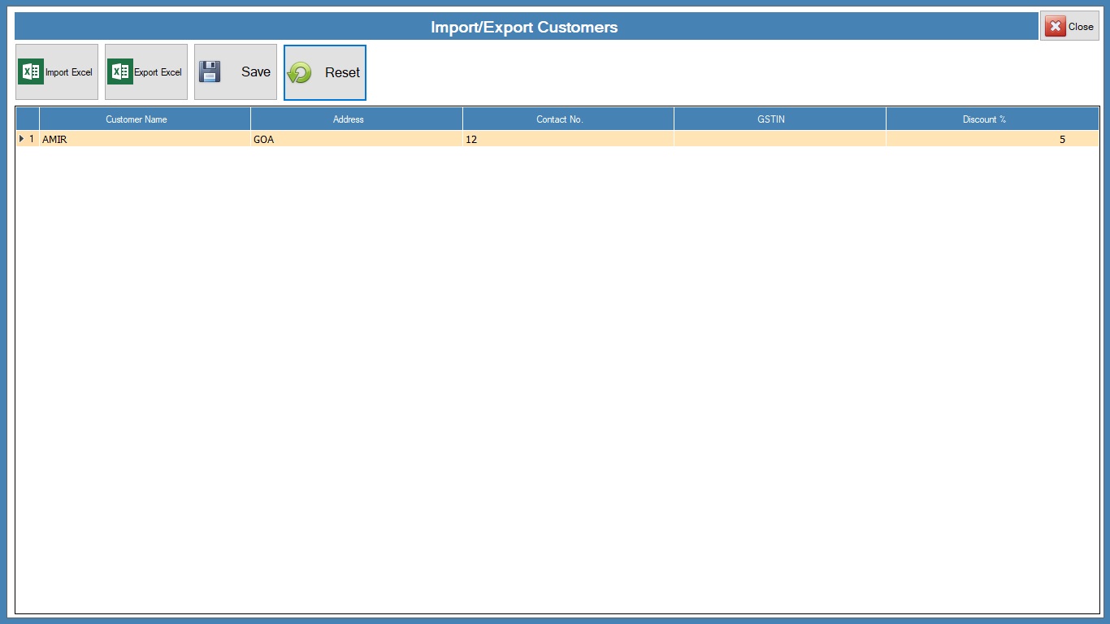Click the empty GSTIN cell in row 1
Screen dimensions: 1110x624
click(779, 140)
